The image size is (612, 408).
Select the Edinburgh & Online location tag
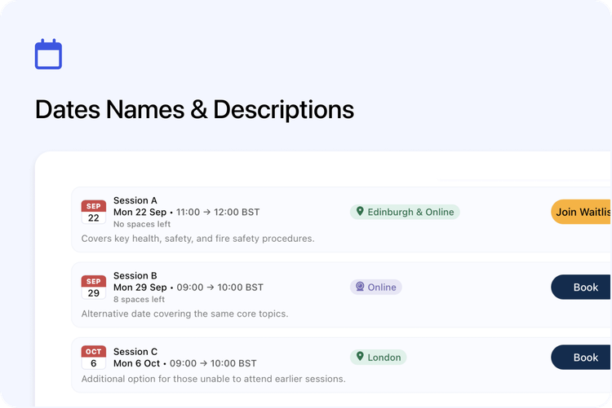(x=406, y=212)
